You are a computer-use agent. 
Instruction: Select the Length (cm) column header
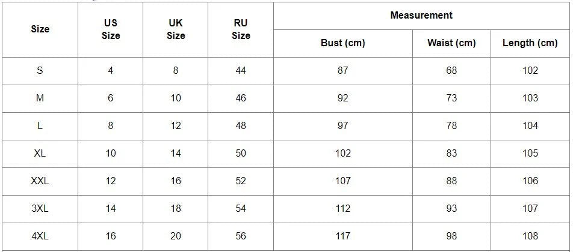[530, 43]
